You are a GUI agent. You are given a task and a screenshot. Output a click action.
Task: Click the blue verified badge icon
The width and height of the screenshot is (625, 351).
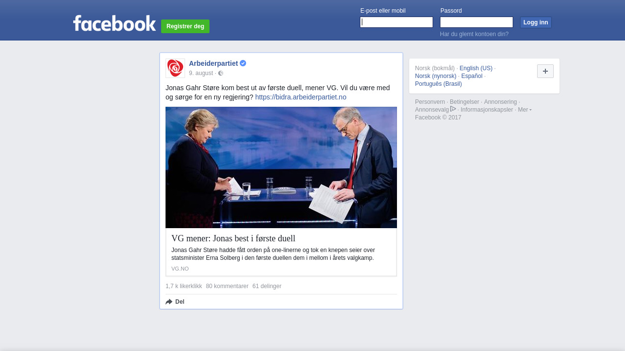[x=243, y=63]
